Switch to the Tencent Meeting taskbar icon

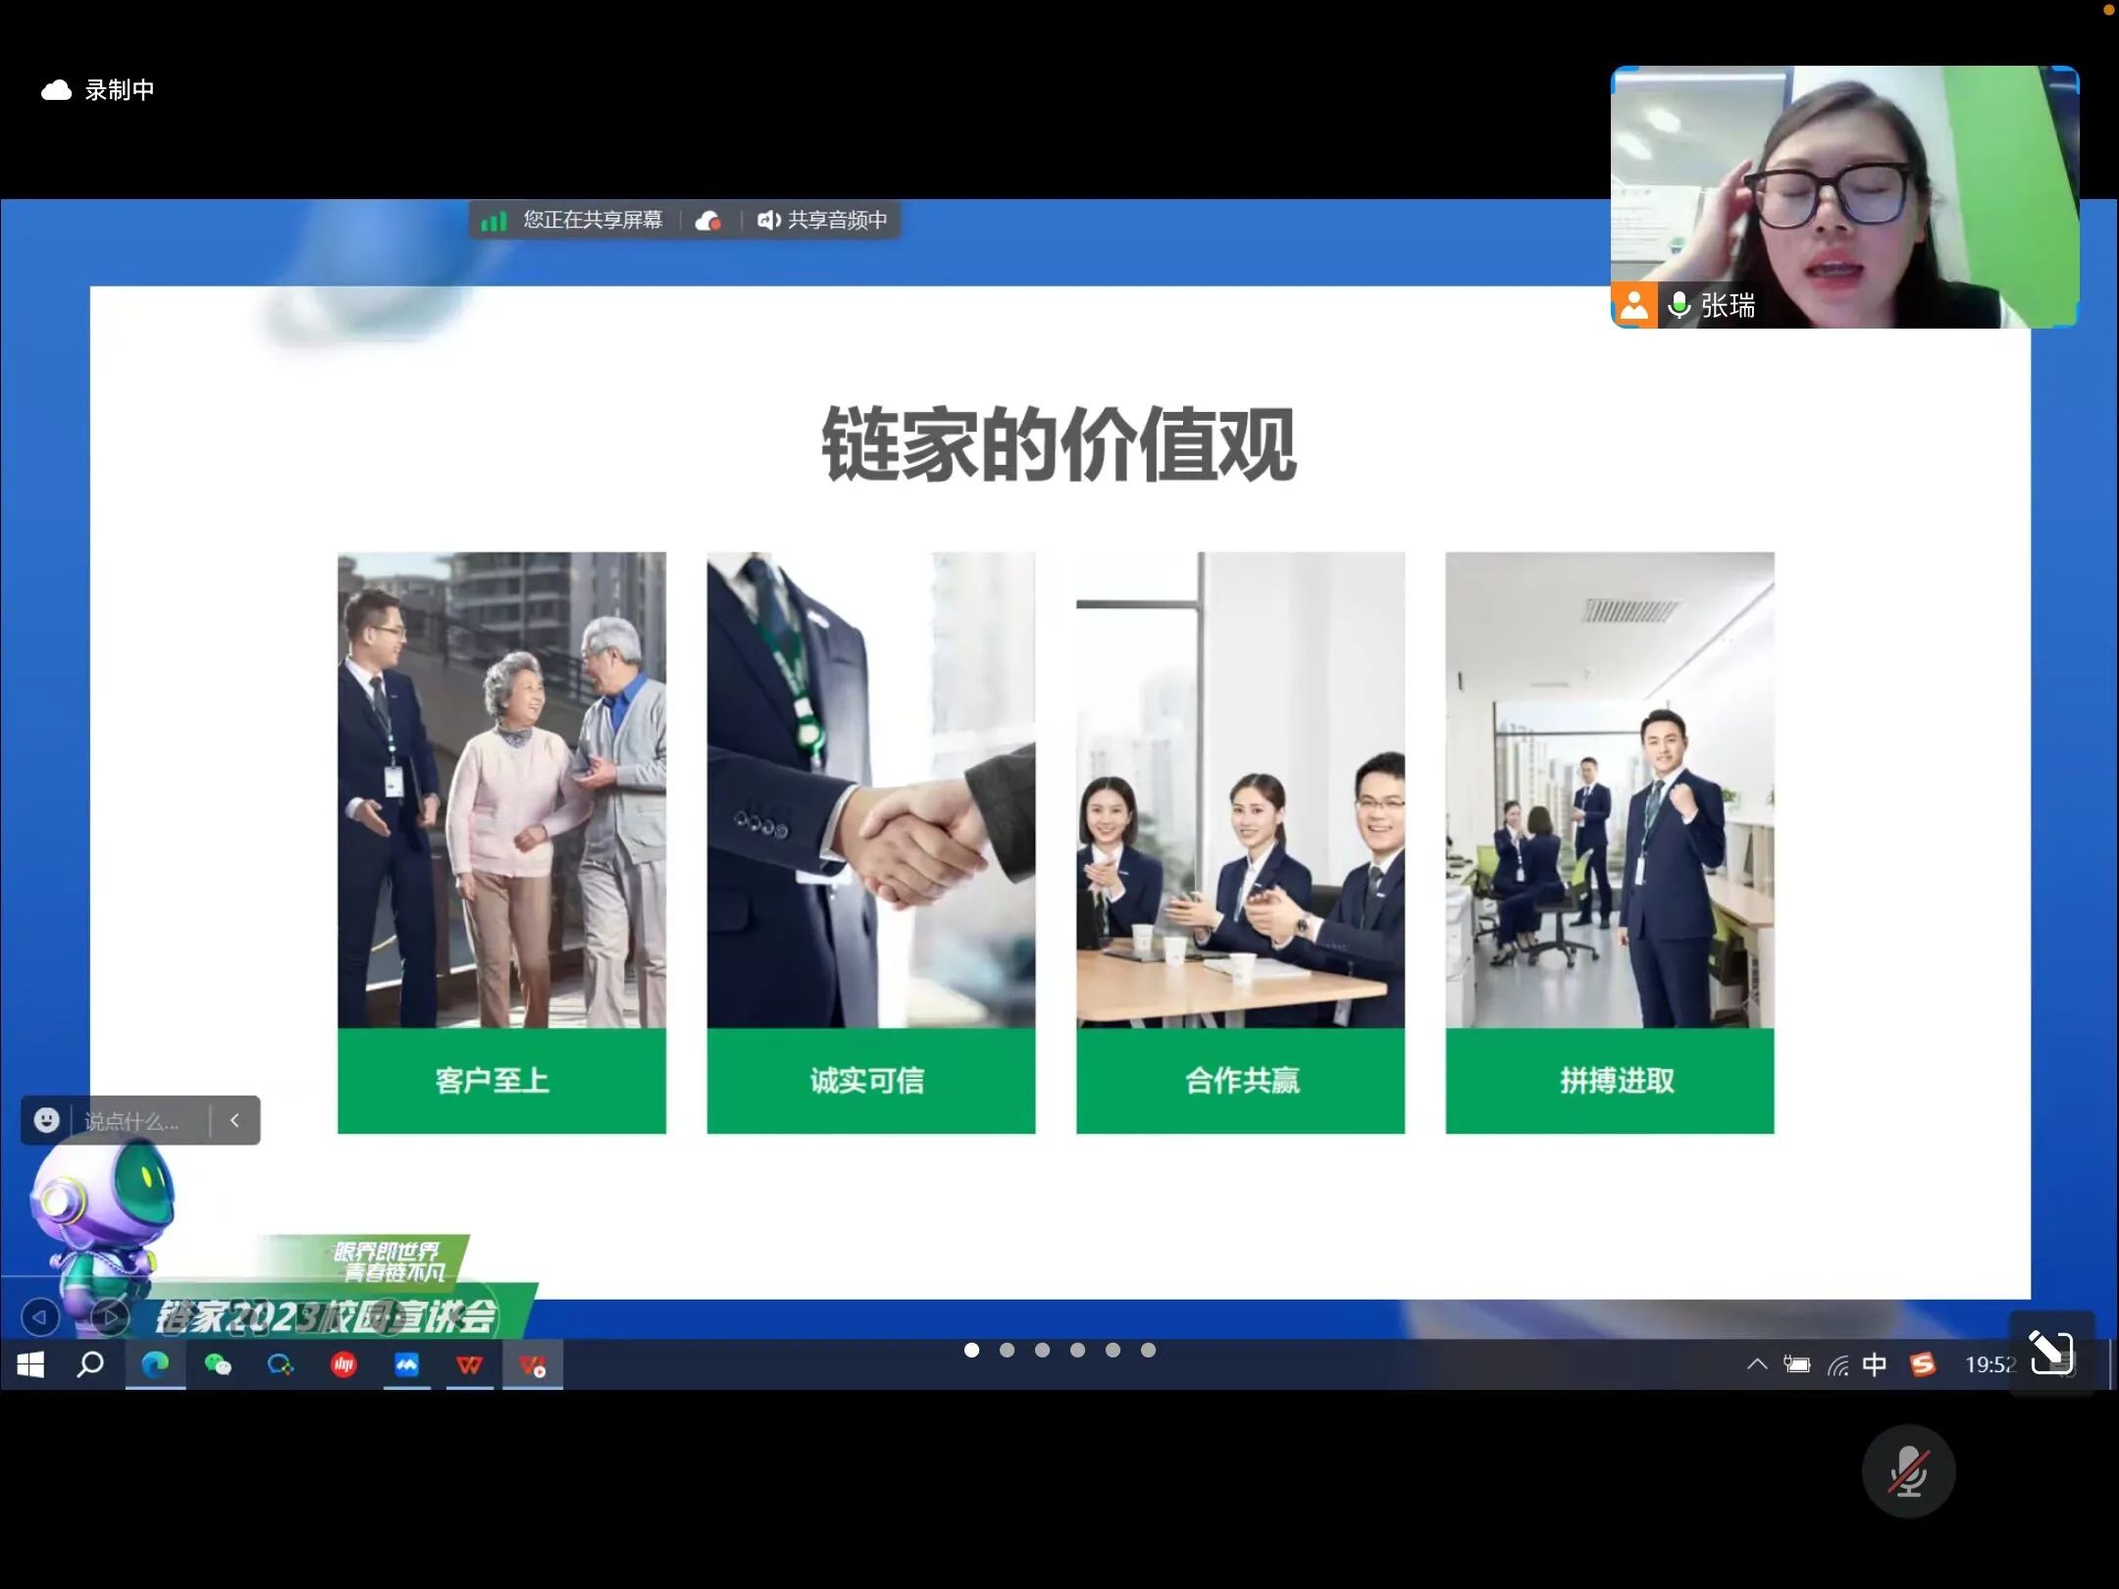pos(406,1364)
